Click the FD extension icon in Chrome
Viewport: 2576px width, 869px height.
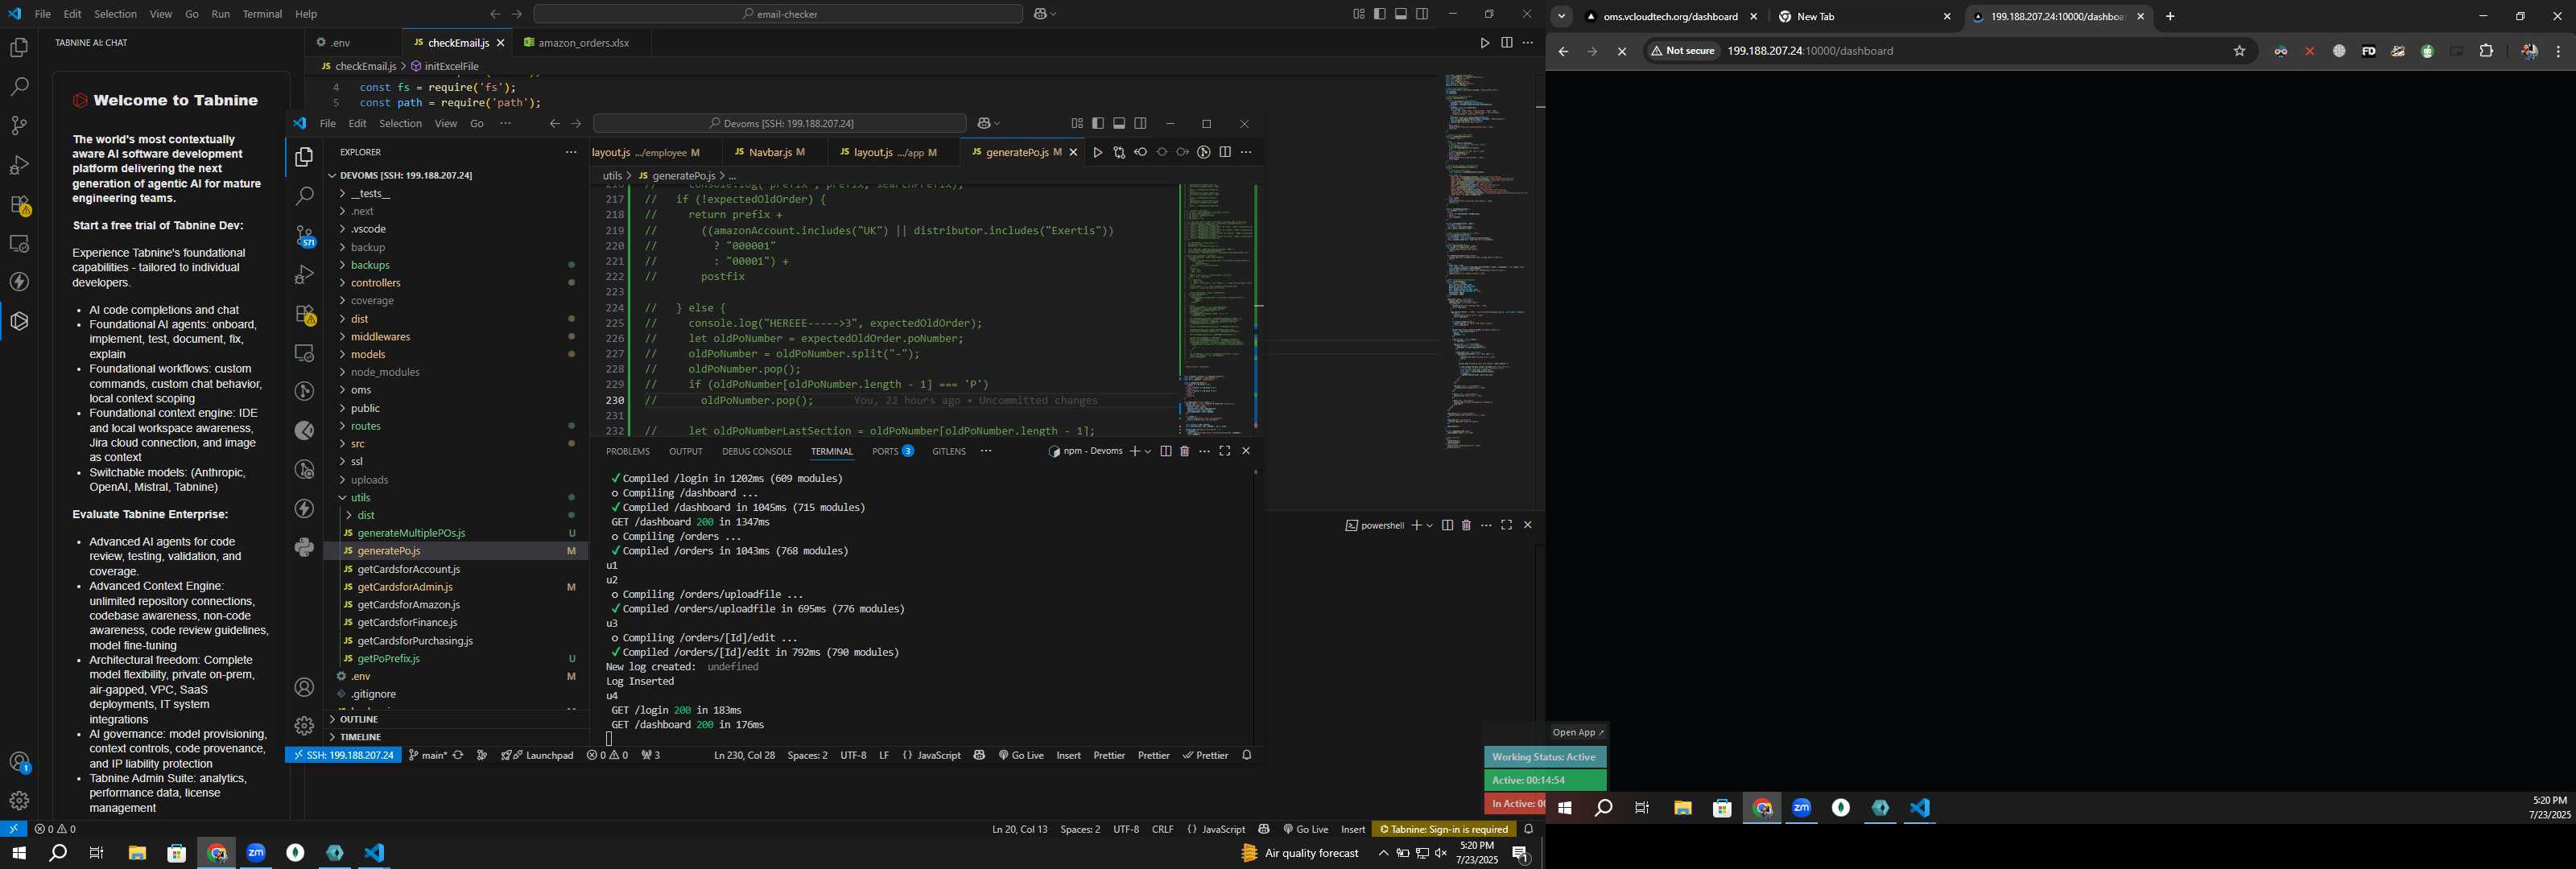click(2368, 51)
